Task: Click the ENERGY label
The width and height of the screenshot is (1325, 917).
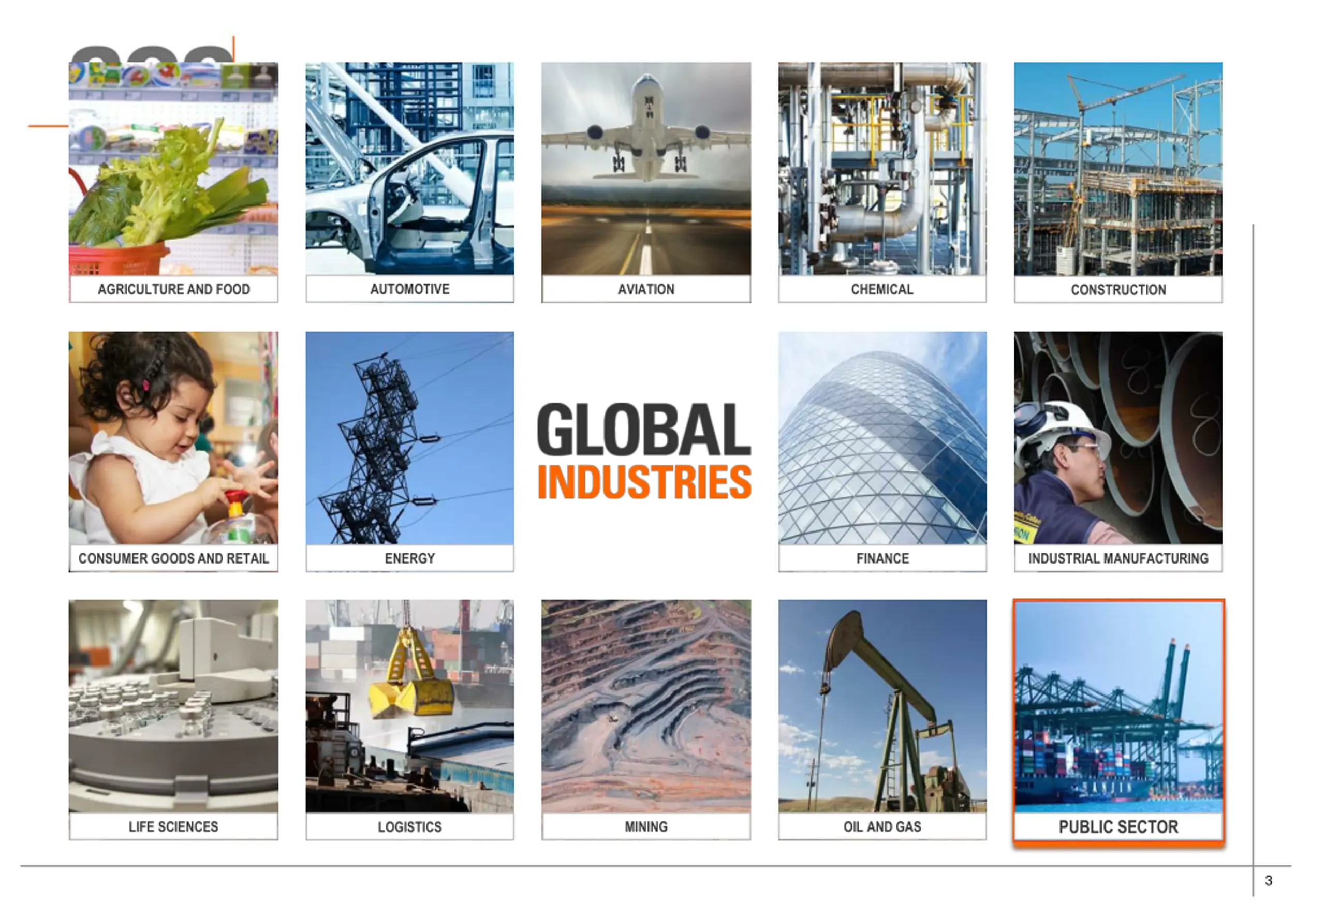Action: tap(410, 558)
